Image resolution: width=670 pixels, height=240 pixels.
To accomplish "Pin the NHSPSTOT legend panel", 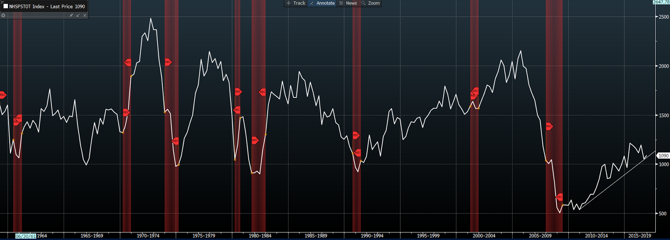I will 71,15.
